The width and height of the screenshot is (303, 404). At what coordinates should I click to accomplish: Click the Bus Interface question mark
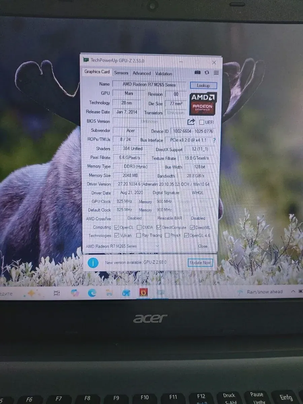214,140
